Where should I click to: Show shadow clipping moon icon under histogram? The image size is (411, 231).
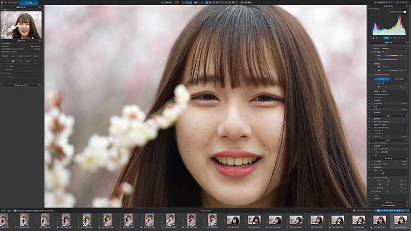(373, 38)
